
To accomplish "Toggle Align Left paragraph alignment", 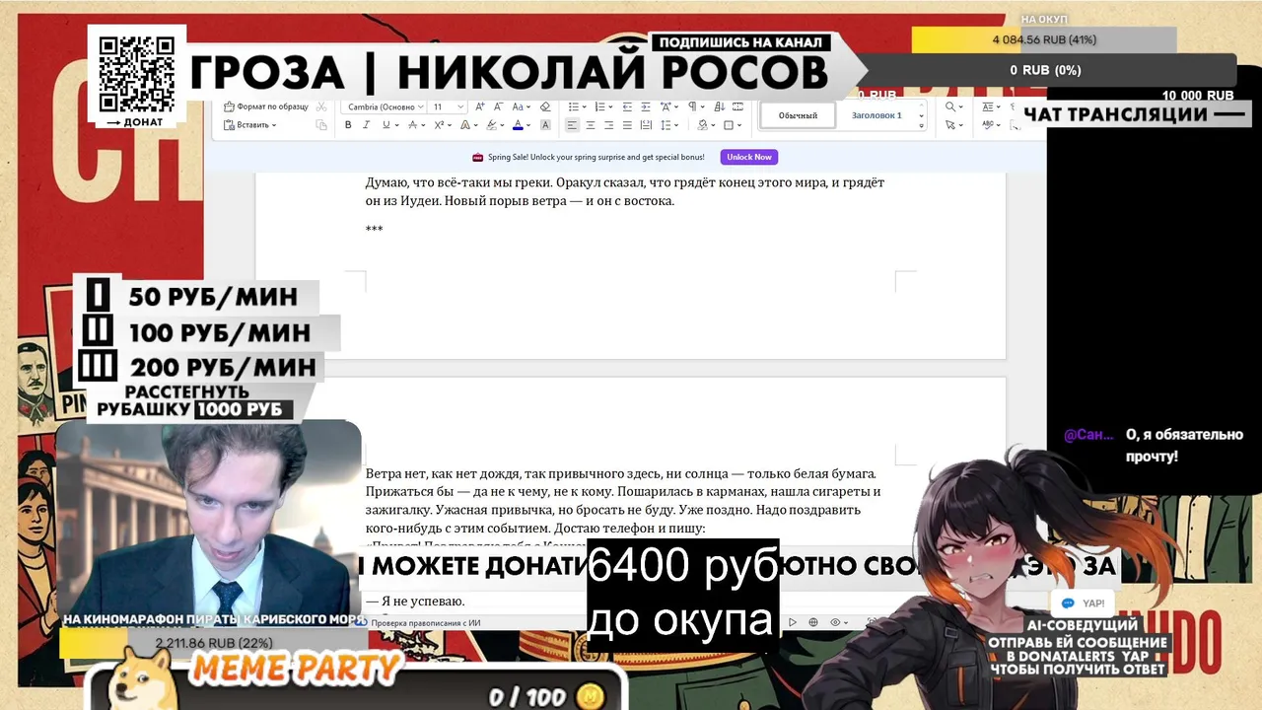I will 572,125.
